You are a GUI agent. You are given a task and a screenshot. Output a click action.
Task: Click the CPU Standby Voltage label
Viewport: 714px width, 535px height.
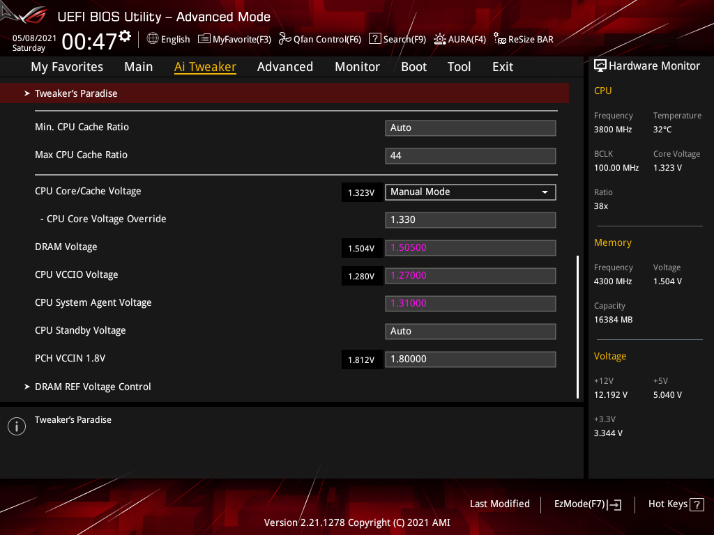click(x=80, y=331)
